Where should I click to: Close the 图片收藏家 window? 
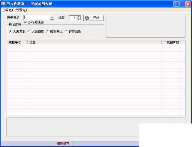point(188,4)
